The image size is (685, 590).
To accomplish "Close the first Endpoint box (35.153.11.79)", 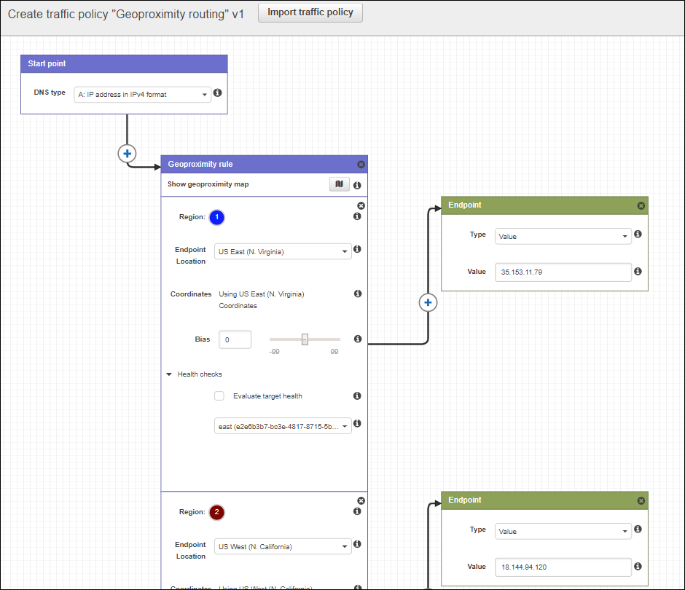I will 641,205.
